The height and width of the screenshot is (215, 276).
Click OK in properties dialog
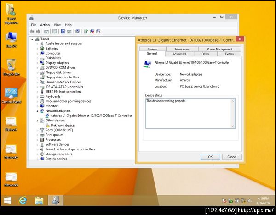click(210, 157)
